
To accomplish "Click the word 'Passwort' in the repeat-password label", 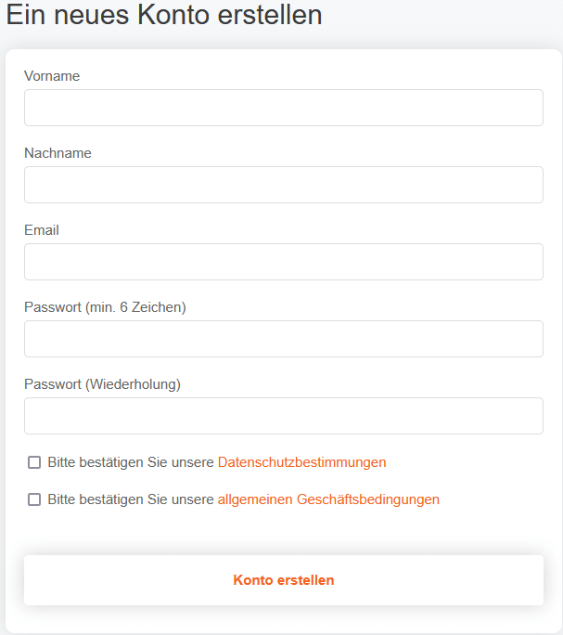I will pos(52,384).
